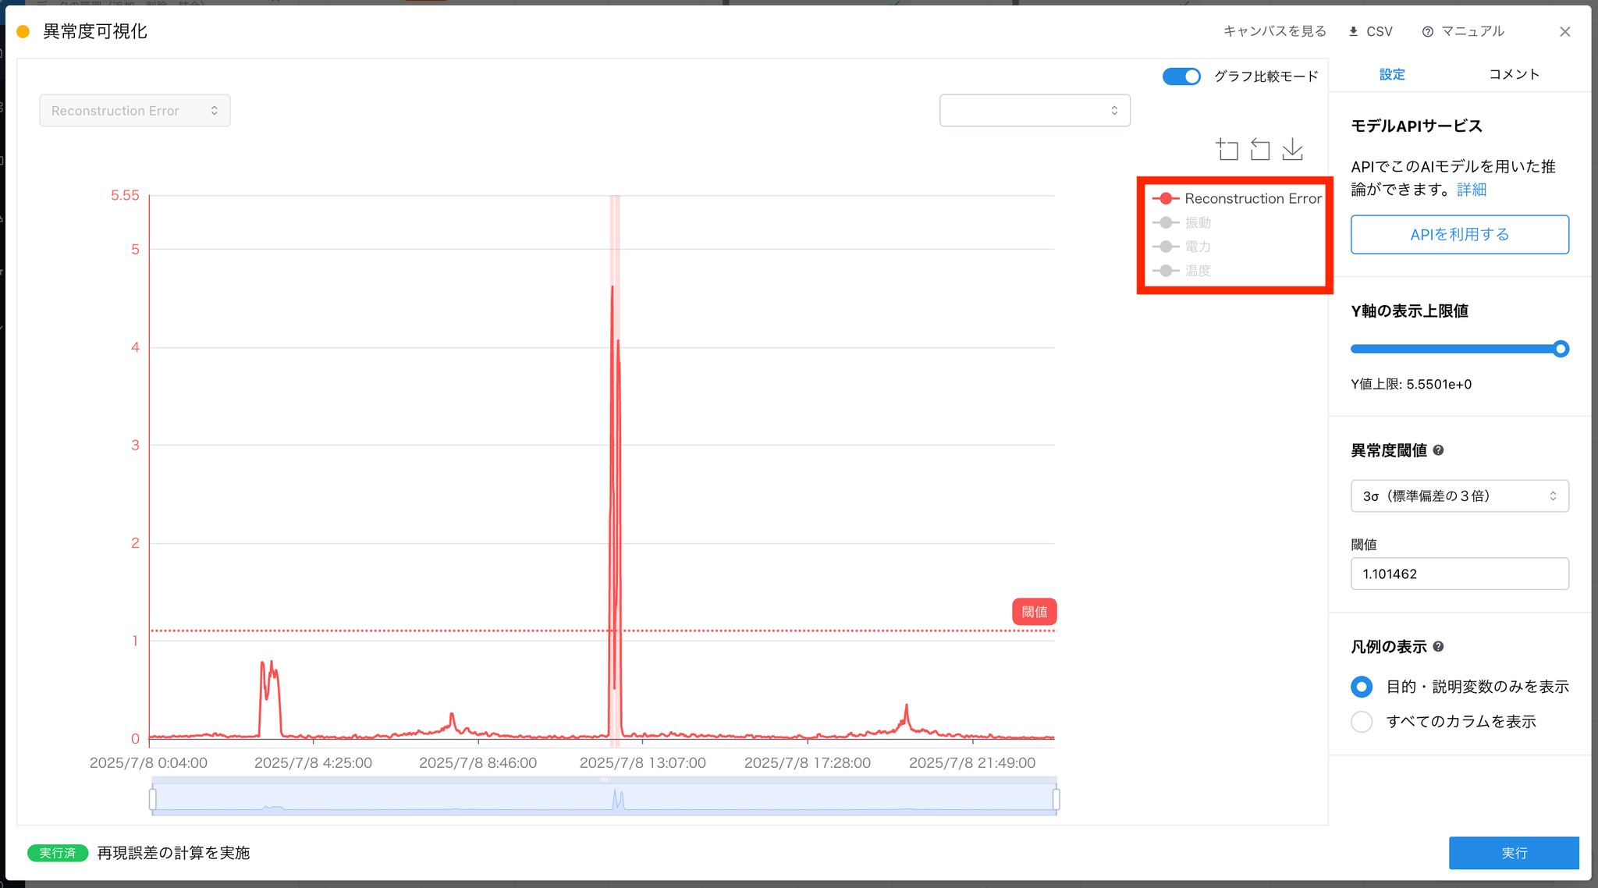Turn off the グラフ比較モード switch
This screenshot has width=1598, height=888.
pyautogui.click(x=1181, y=76)
